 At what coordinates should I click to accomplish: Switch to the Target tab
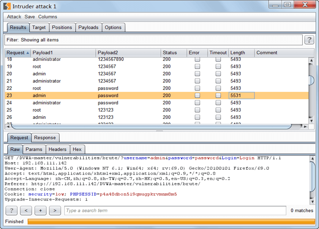(x=39, y=27)
